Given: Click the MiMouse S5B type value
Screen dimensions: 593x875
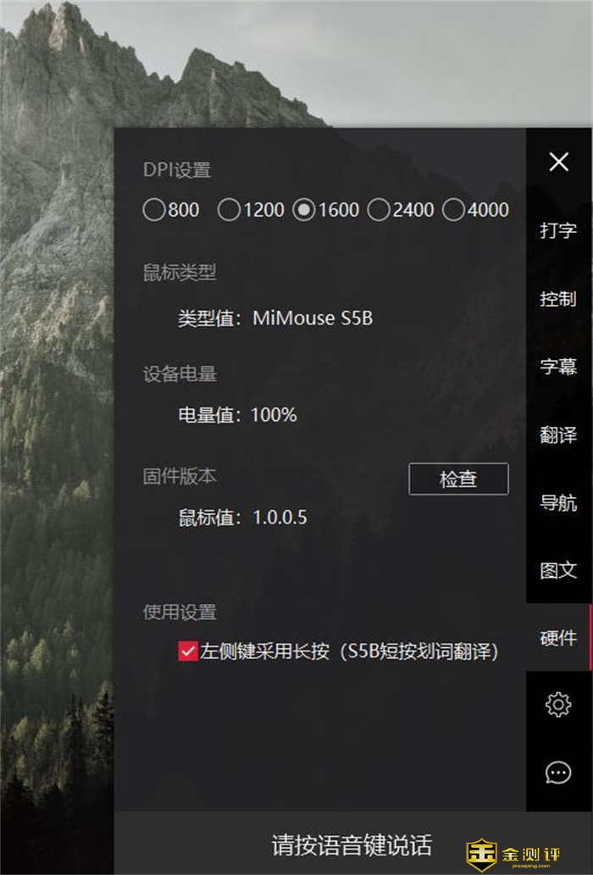Looking at the screenshot, I should [313, 318].
